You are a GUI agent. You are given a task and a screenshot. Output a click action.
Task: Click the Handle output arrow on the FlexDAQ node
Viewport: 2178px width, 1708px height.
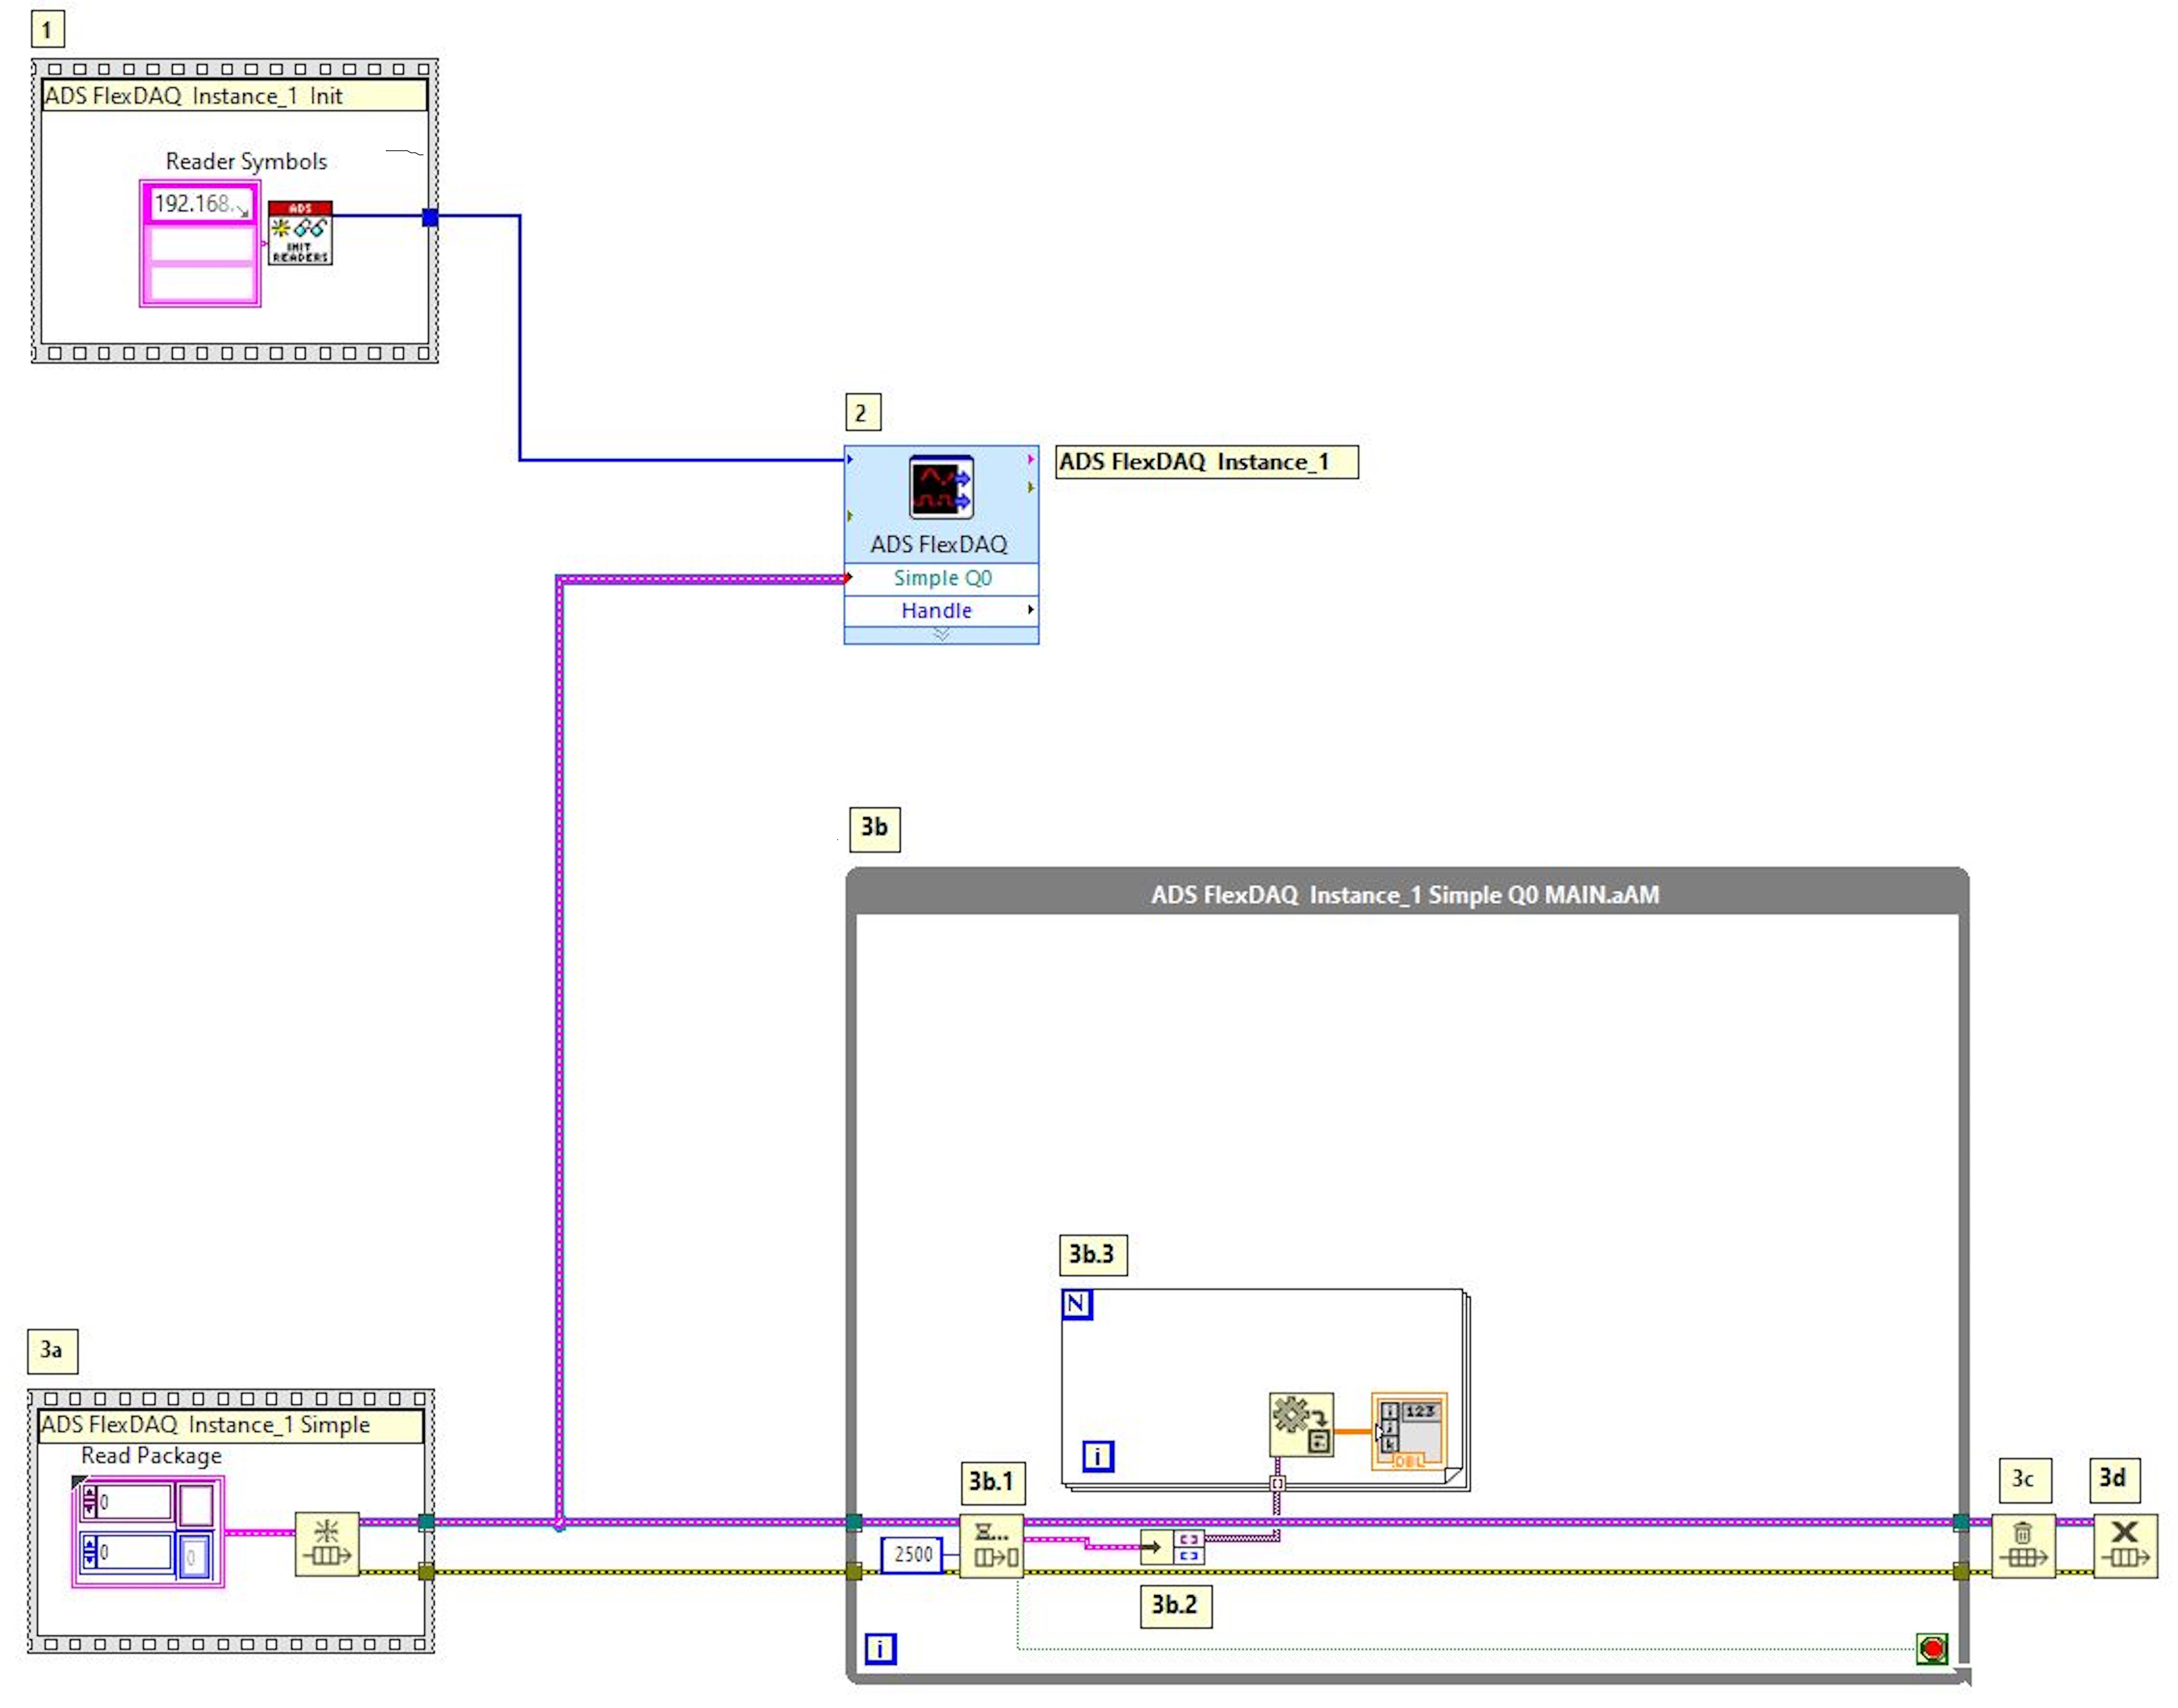pyautogui.click(x=1031, y=609)
